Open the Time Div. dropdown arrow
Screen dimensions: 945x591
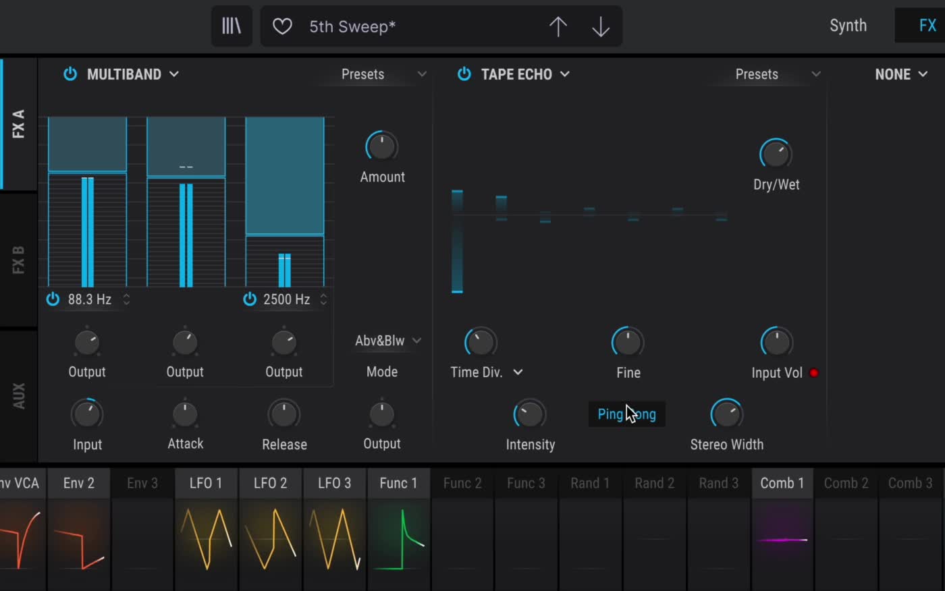[518, 372]
